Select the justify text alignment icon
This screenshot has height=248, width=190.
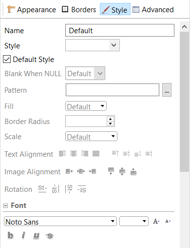(x=96, y=153)
